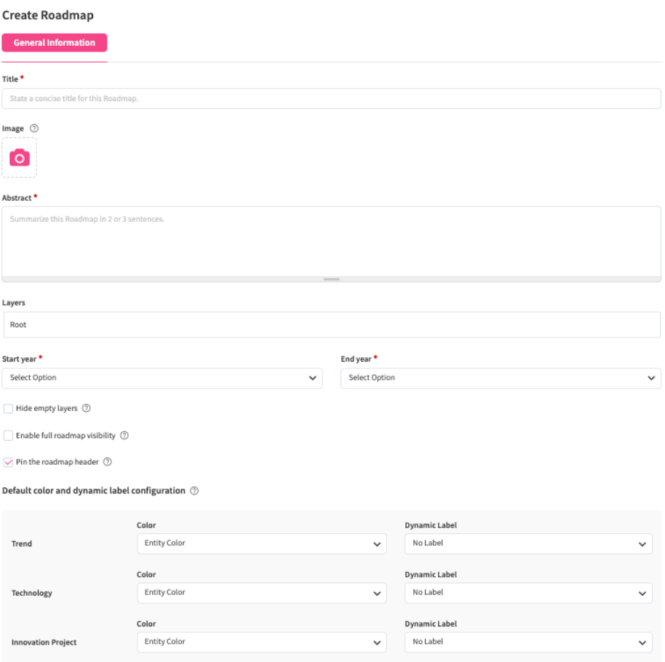Uncheck Pin the roadmap header
The image size is (665, 662).
click(x=9, y=462)
